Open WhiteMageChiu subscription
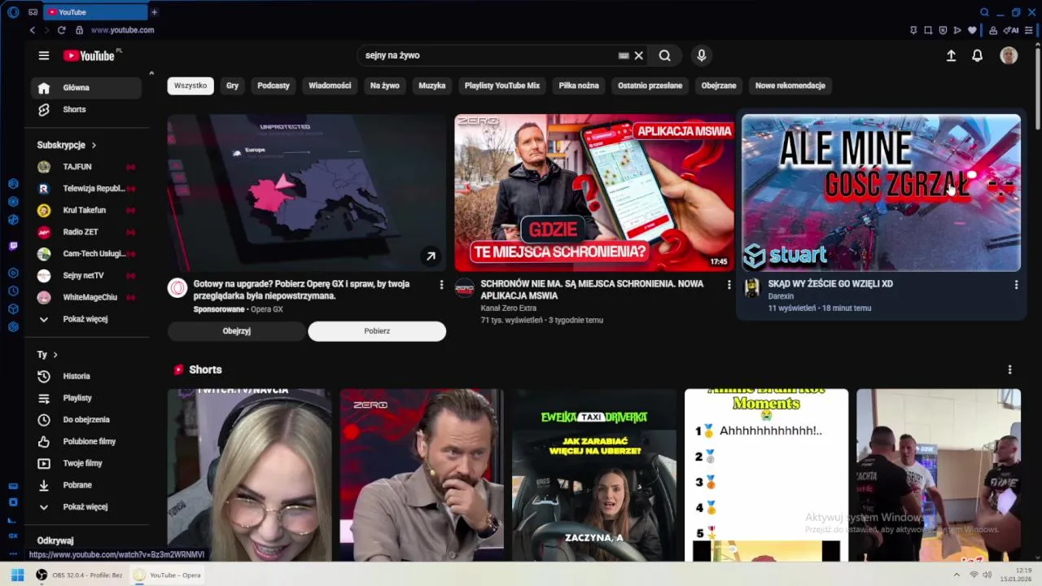This screenshot has width=1042, height=586. click(86, 297)
